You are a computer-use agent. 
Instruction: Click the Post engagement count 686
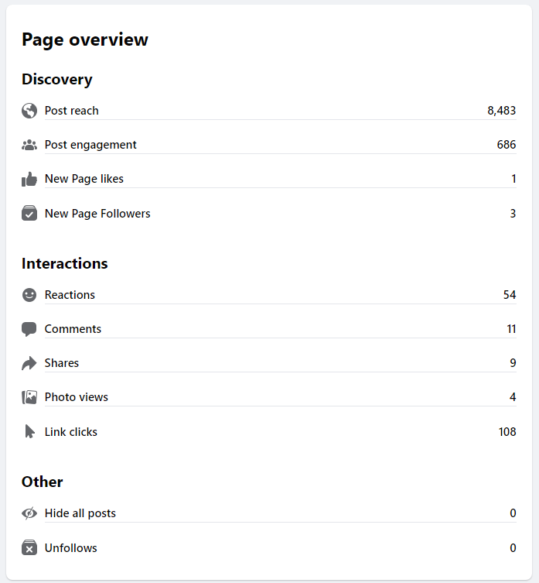click(x=506, y=145)
